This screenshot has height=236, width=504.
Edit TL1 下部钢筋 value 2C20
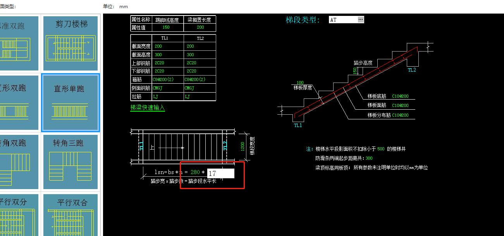(x=159, y=71)
